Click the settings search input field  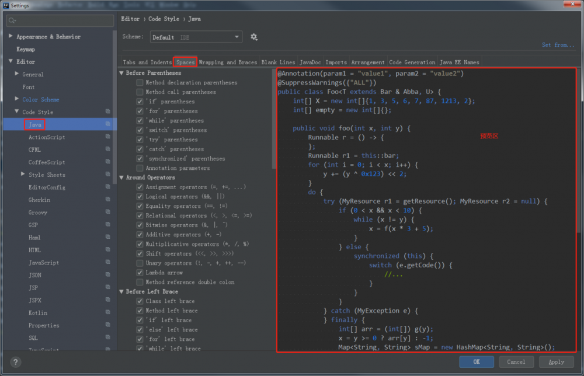63,21
